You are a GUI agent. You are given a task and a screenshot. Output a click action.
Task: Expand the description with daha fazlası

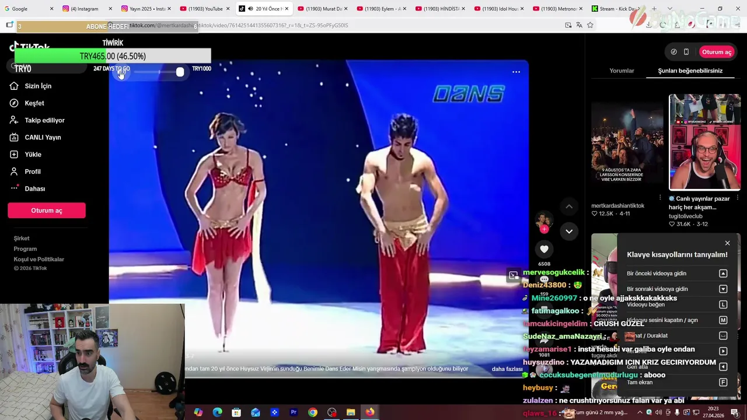click(x=507, y=369)
